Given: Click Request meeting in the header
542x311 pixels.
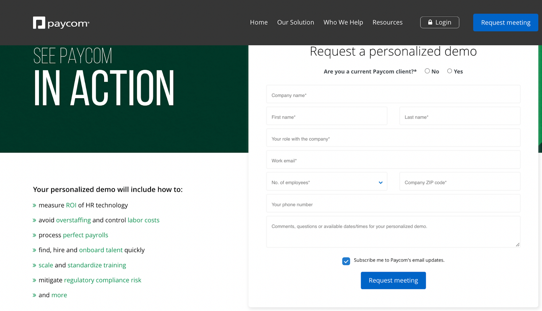Looking at the screenshot, I should click(506, 22).
